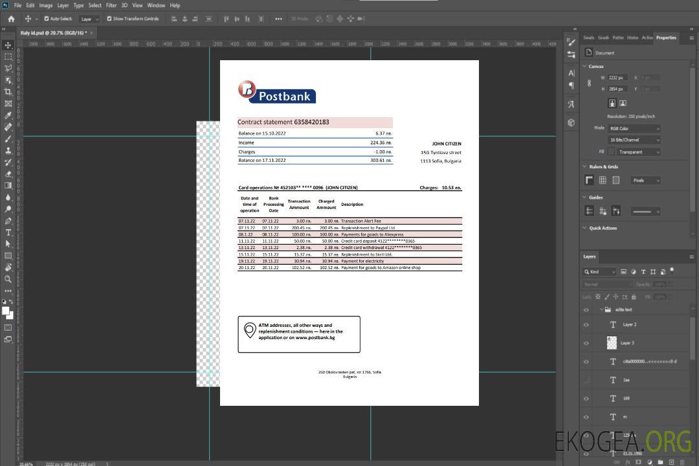The height and width of the screenshot is (466, 699).
Task: Select the Pen tool
Action: (x=8, y=221)
